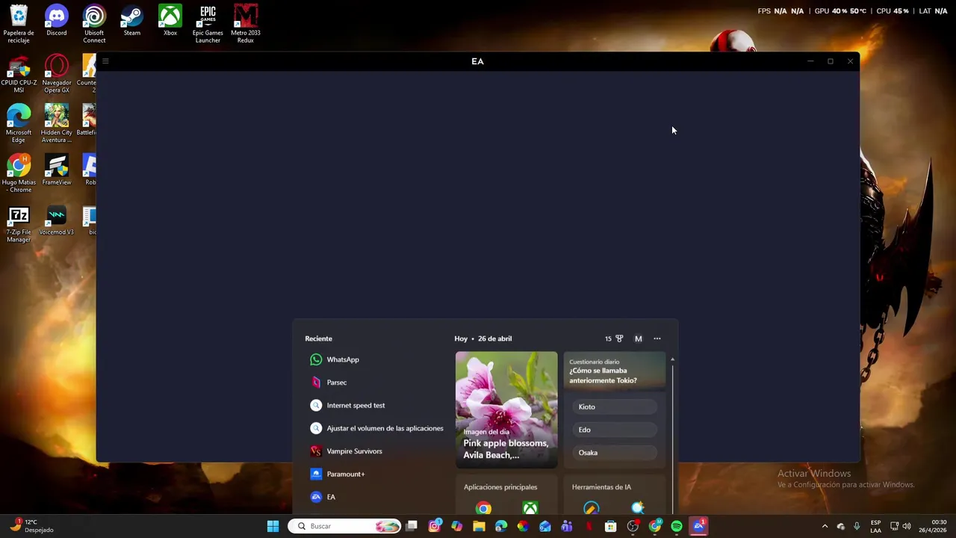Open Parsec in the recent list

coord(329,383)
